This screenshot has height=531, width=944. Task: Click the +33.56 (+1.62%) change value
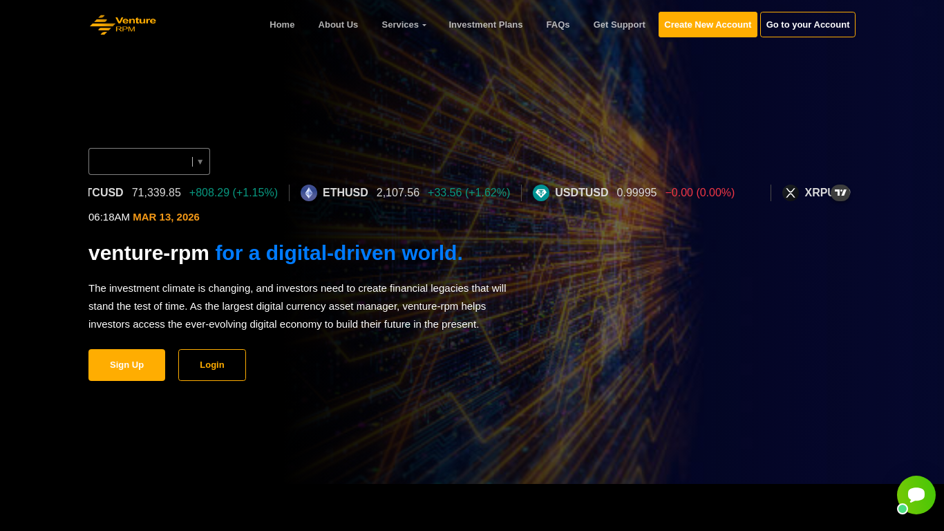click(469, 193)
